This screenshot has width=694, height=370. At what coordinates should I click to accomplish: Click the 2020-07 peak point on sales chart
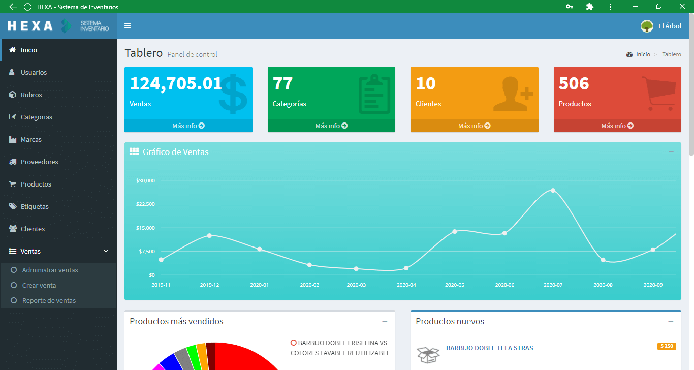click(553, 191)
